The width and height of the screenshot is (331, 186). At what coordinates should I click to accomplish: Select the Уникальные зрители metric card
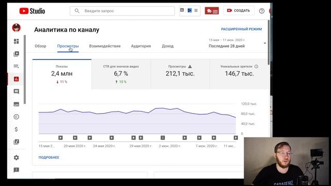click(239, 74)
